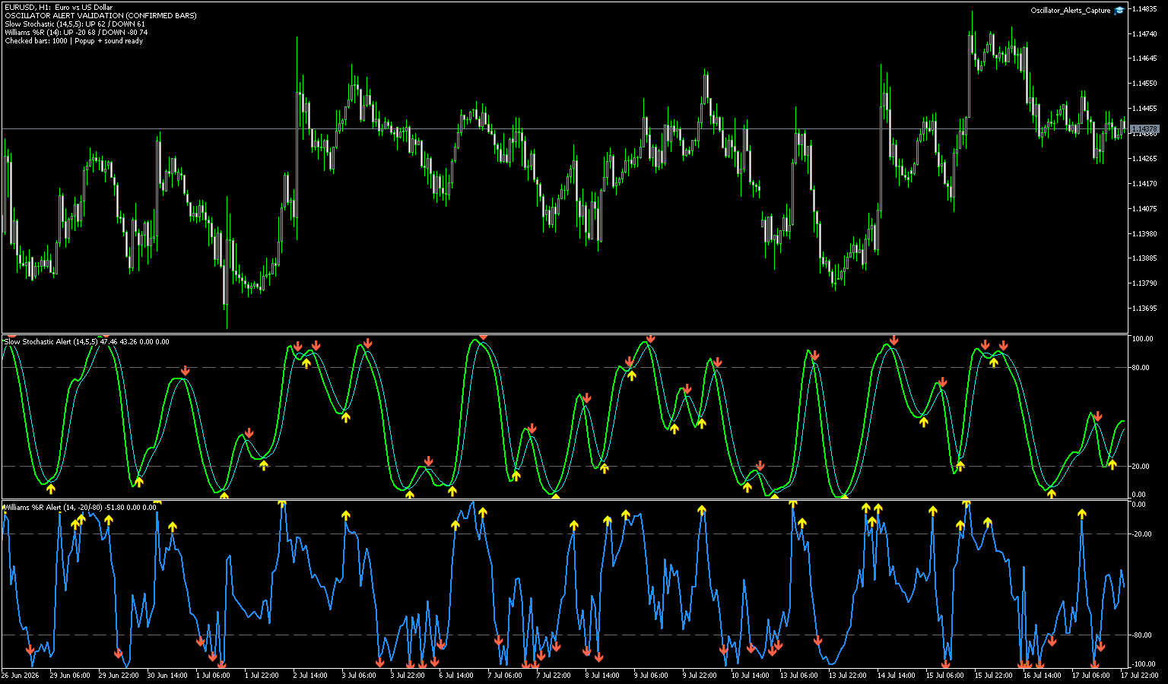Click the '1 Jul 06:00' time label

click(x=213, y=675)
